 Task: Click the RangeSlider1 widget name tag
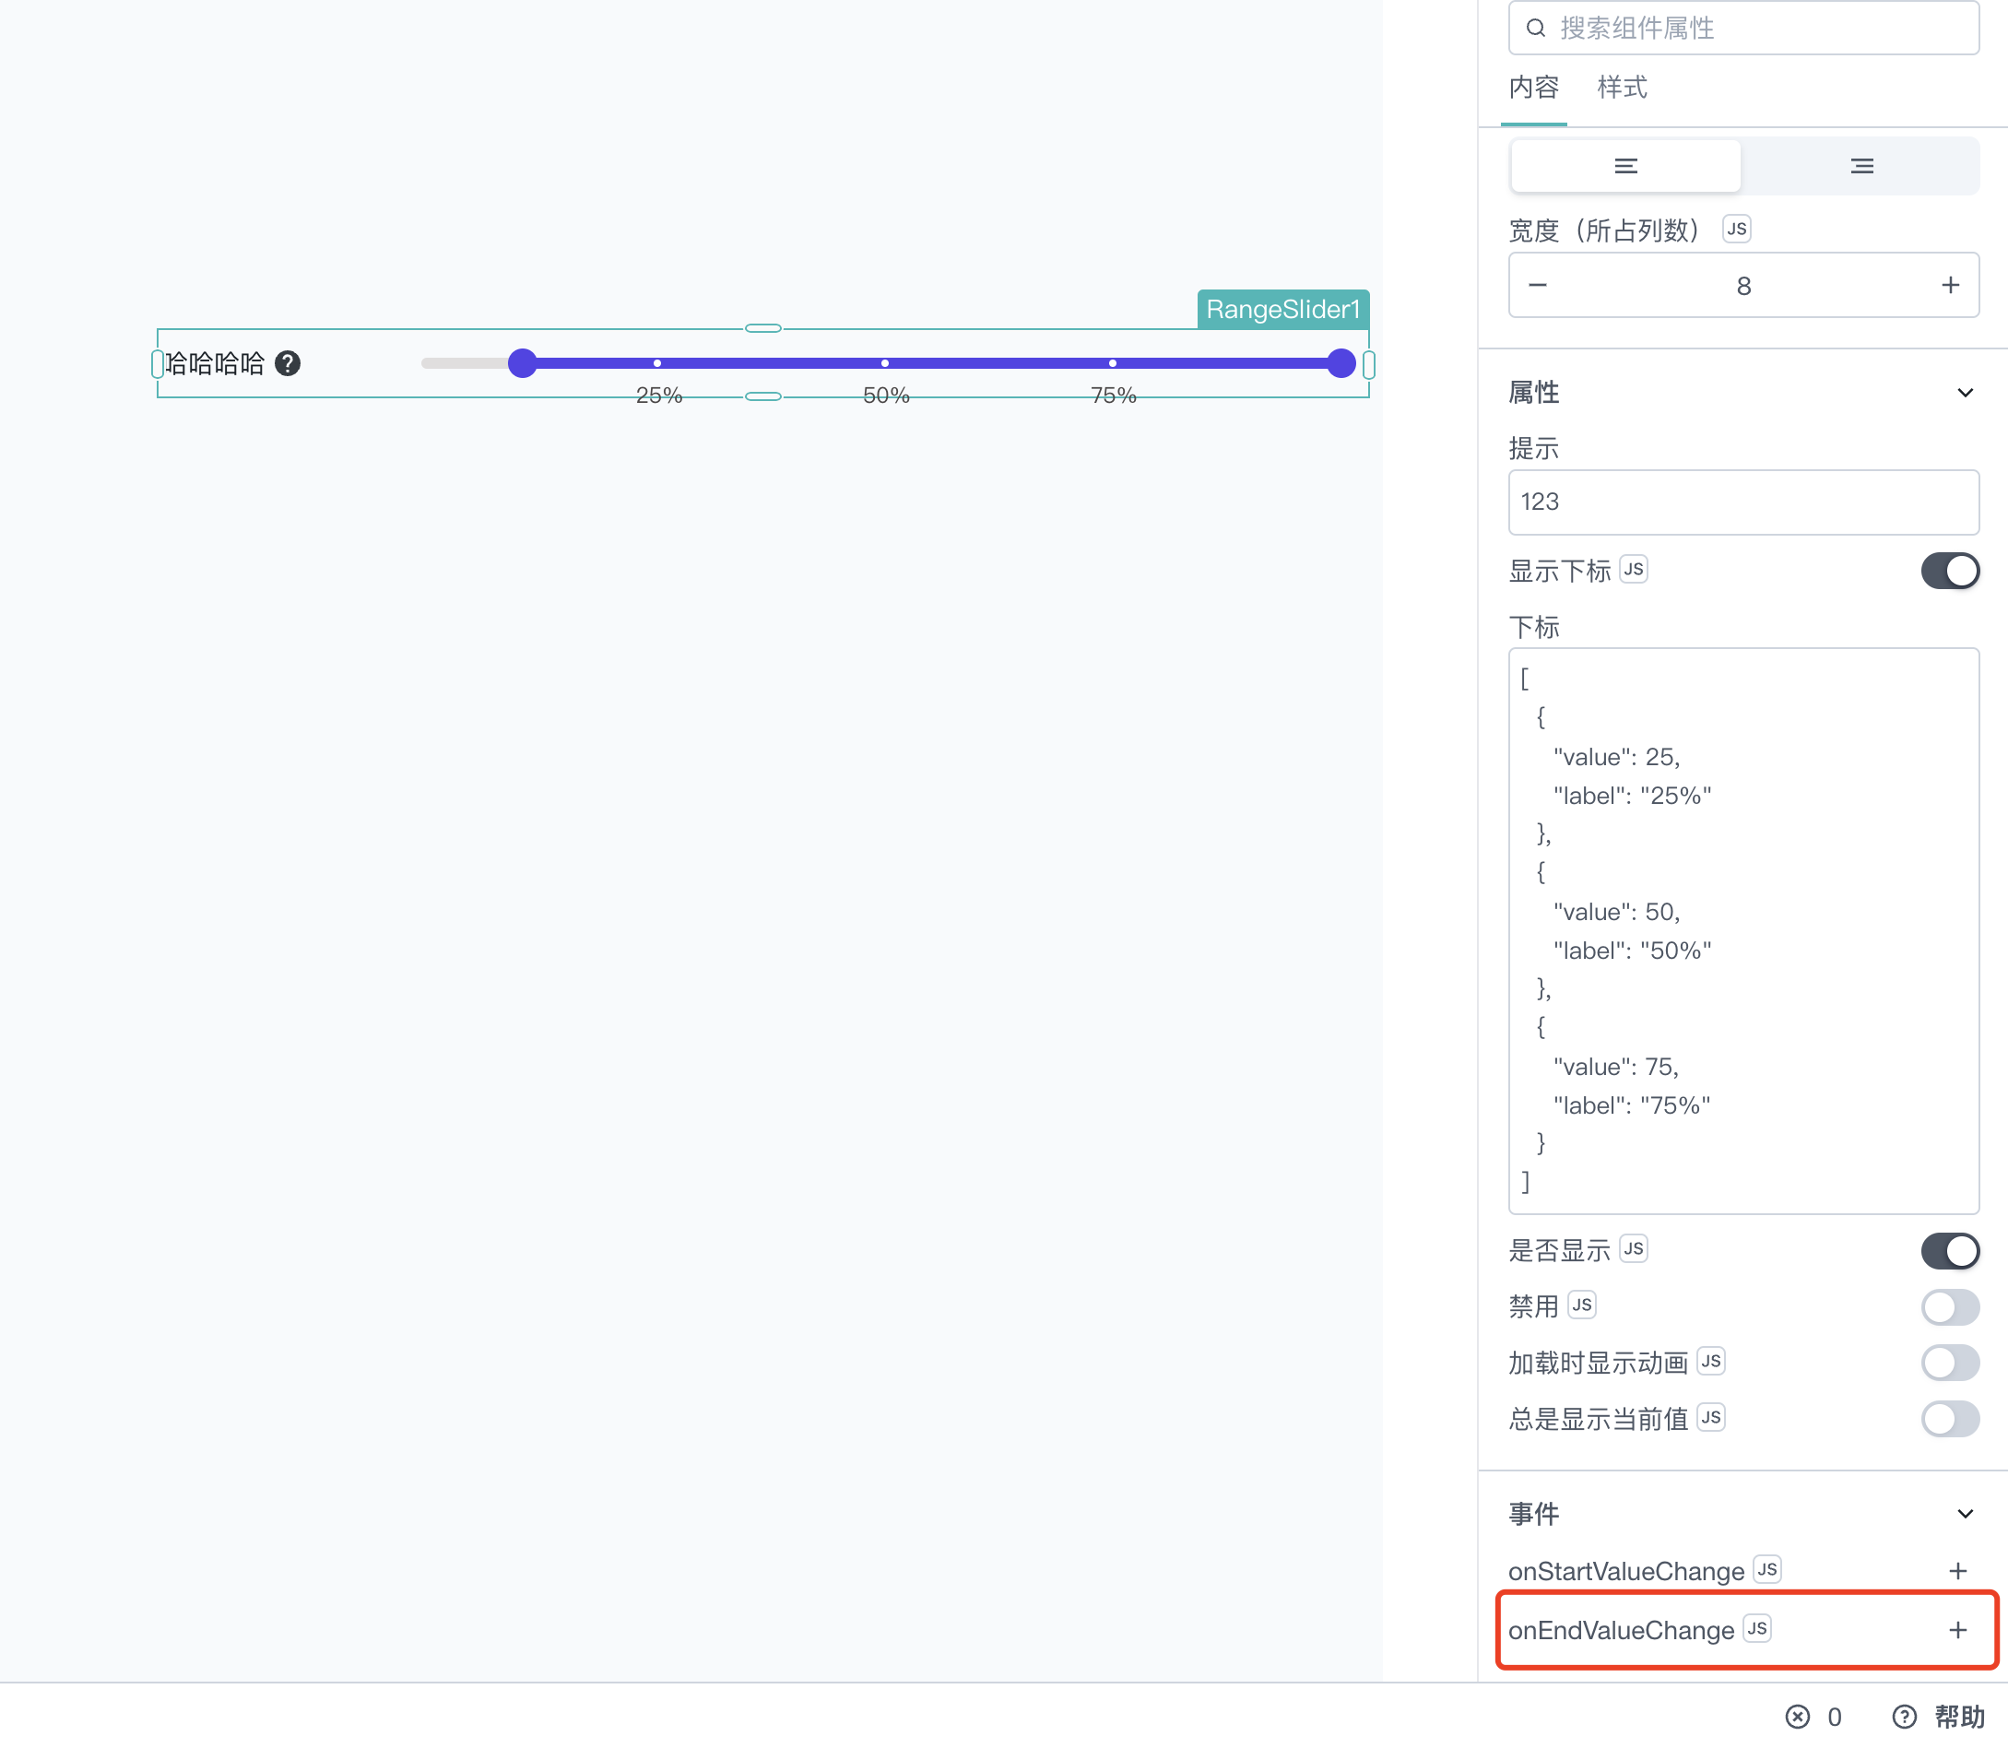(1282, 309)
